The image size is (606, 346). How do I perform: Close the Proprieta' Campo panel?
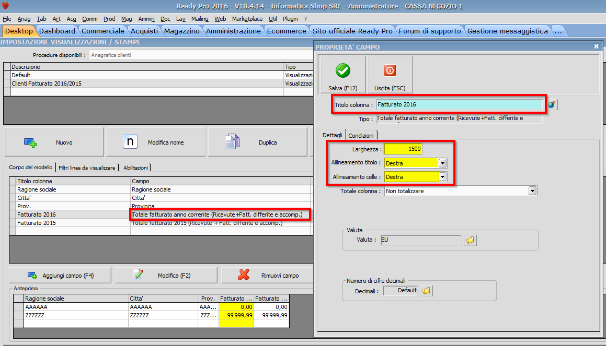coord(597,46)
